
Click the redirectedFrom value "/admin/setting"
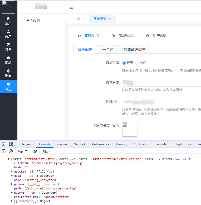point(56,197)
